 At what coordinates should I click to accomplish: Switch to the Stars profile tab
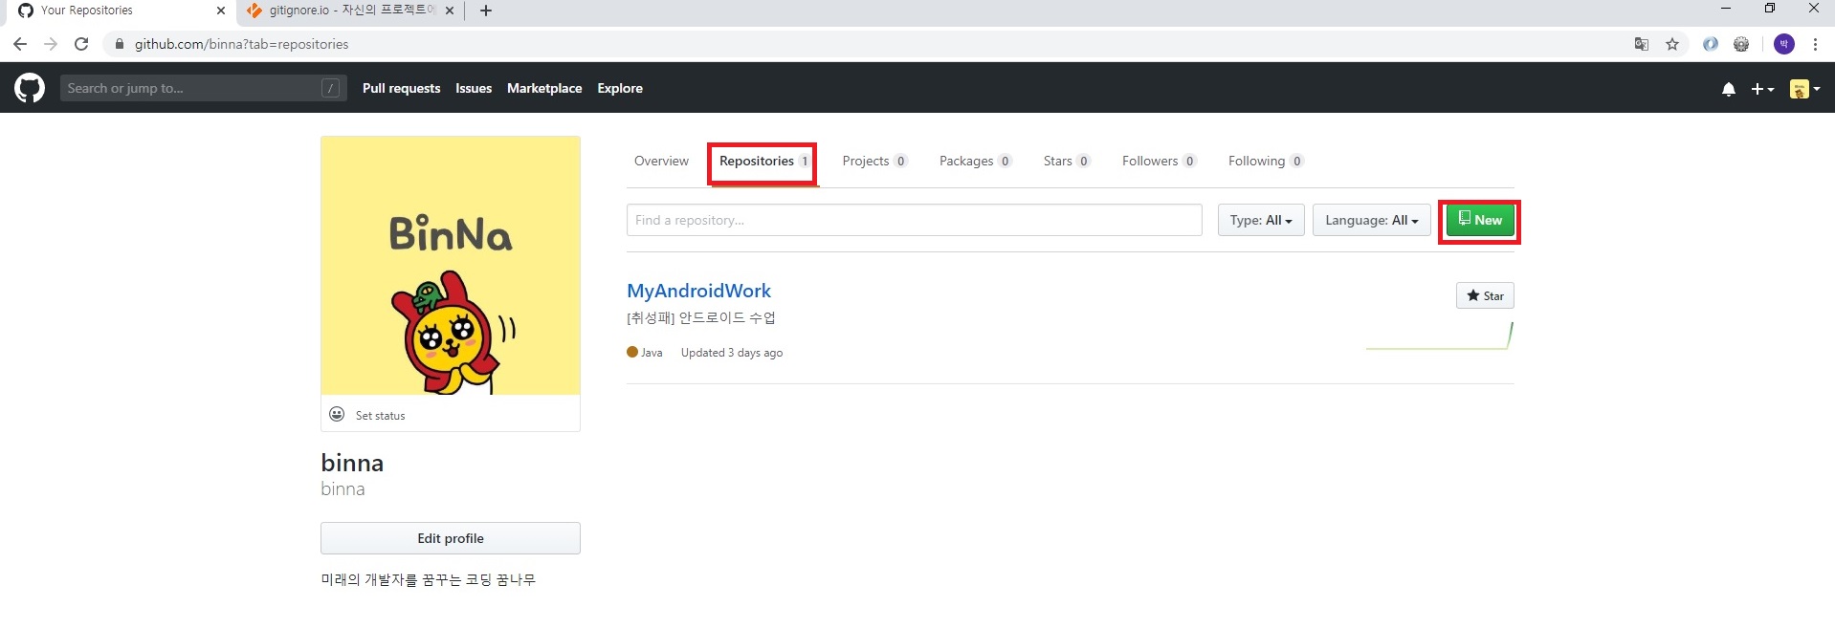[x=1067, y=161]
